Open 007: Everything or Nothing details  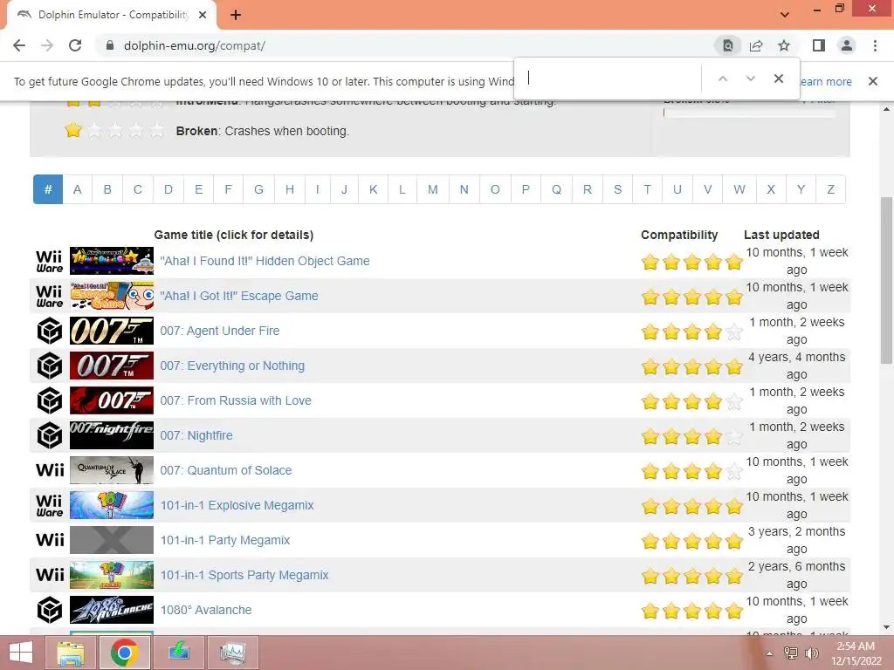(x=232, y=366)
